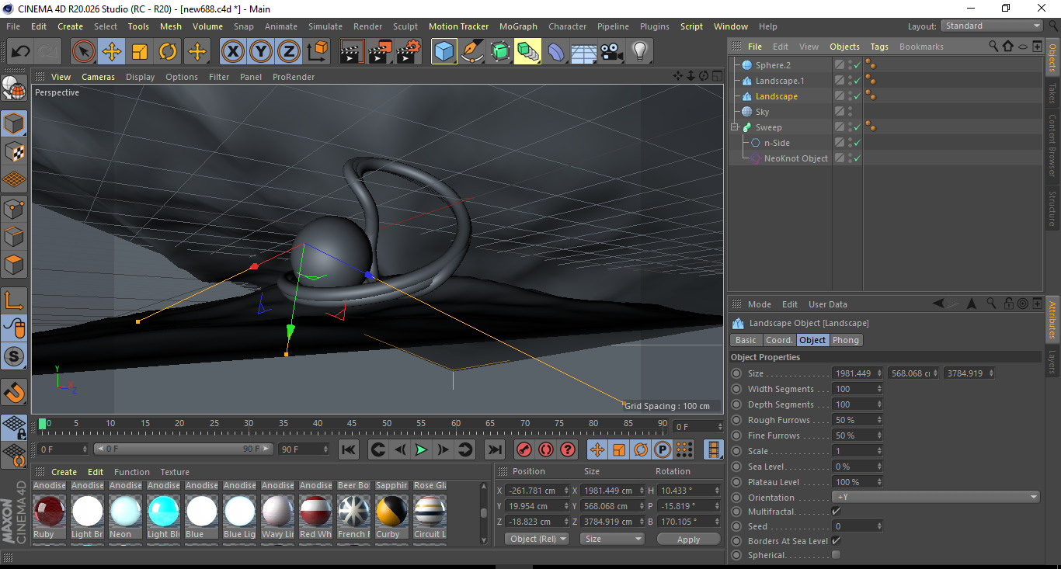Toggle Borders At Sea Level checkbox
The width and height of the screenshot is (1061, 569).
tap(836, 540)
